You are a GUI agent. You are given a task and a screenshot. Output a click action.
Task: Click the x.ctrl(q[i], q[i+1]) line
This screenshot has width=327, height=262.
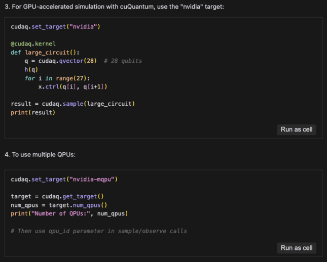pos(73,86)
